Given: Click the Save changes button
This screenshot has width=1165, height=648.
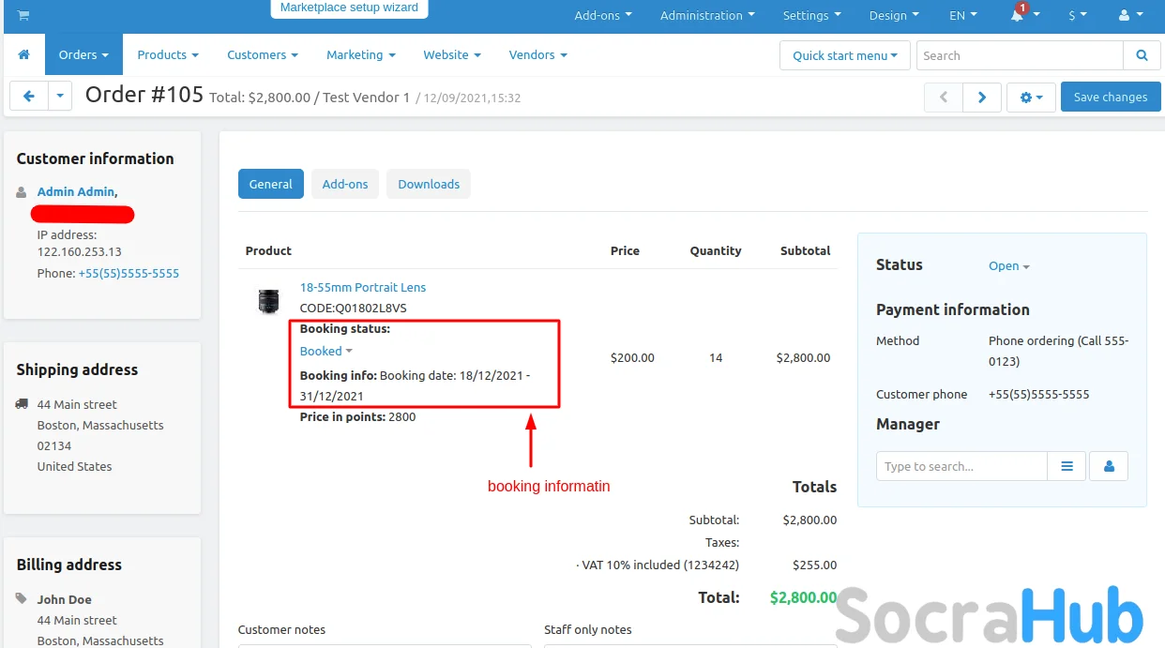Looking at the screenshot, I should 1110,98.
